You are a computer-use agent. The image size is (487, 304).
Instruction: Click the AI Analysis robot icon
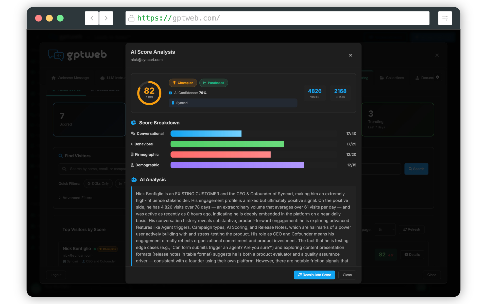(x=134, y=180)
